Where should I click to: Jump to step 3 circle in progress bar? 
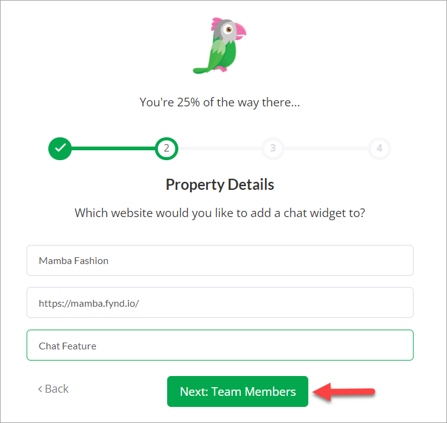273,148
